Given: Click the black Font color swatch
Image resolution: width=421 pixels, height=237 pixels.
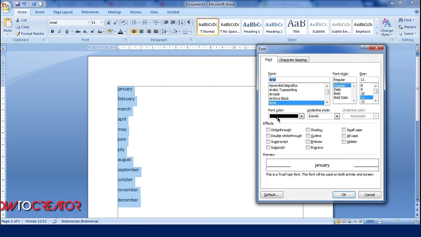Looking at the screenshot, I should tap(284, 116).
